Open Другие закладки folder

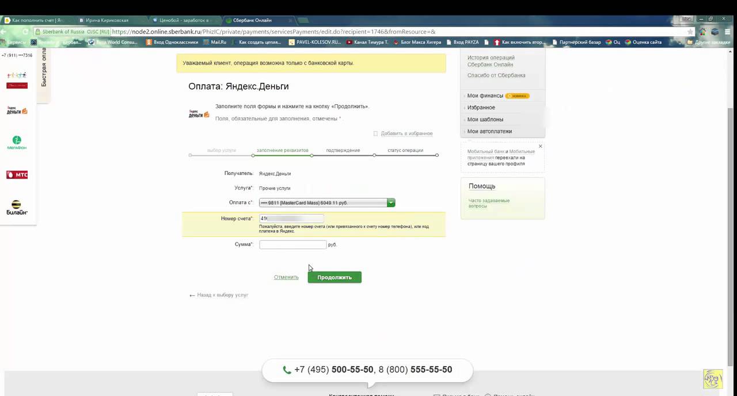(710, 42)
